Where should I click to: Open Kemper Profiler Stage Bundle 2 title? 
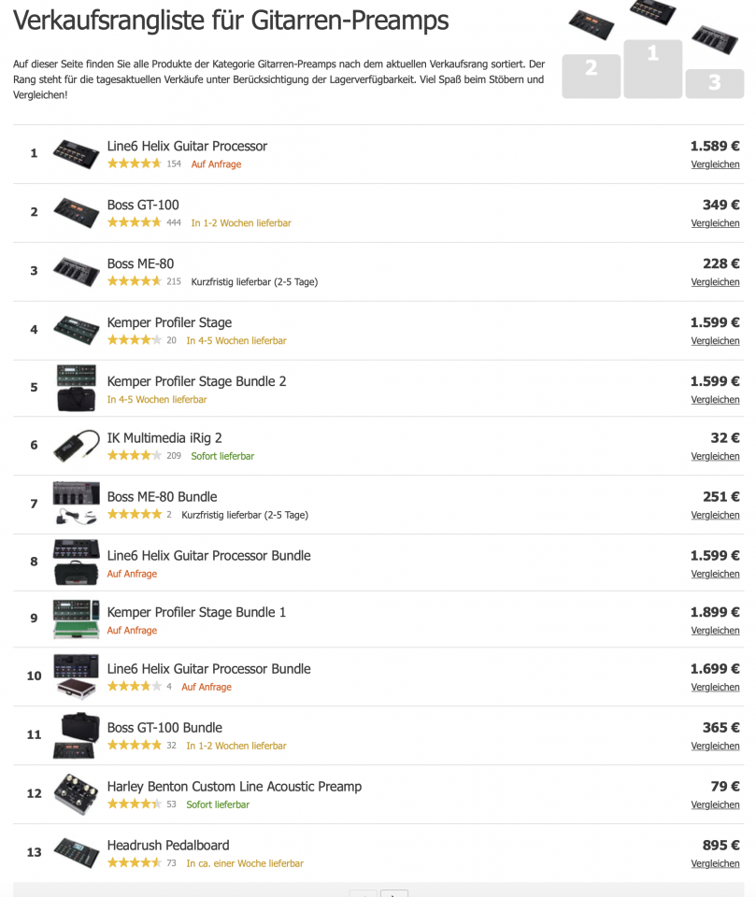click(196, 381)
